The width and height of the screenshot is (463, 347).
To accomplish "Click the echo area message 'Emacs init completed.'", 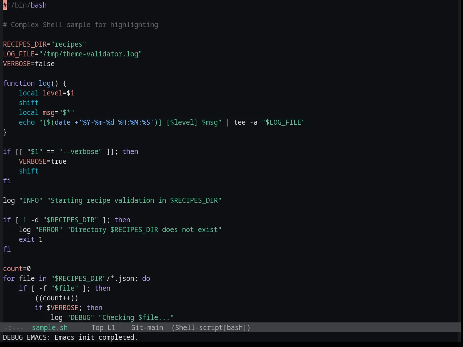I will pyautogui.click(x=96, y=337).
